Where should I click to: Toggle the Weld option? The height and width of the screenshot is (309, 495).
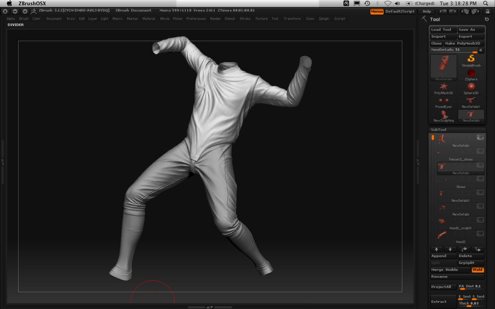tap(477, 270)
